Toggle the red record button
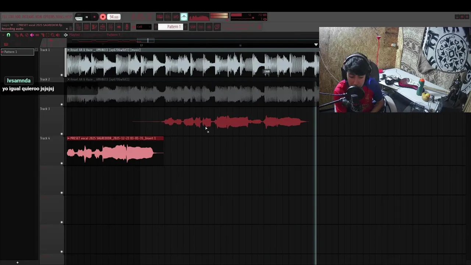The image size is (471, 265). (103, 17)
